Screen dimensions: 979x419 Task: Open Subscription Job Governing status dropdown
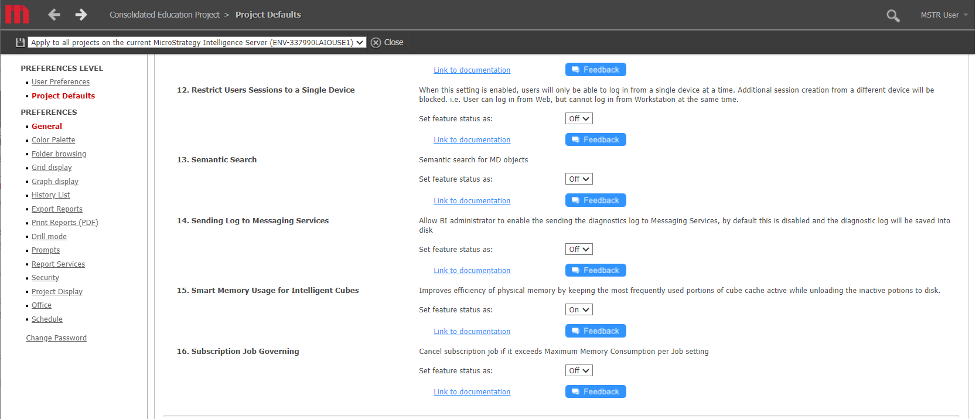tap(578, 371)
